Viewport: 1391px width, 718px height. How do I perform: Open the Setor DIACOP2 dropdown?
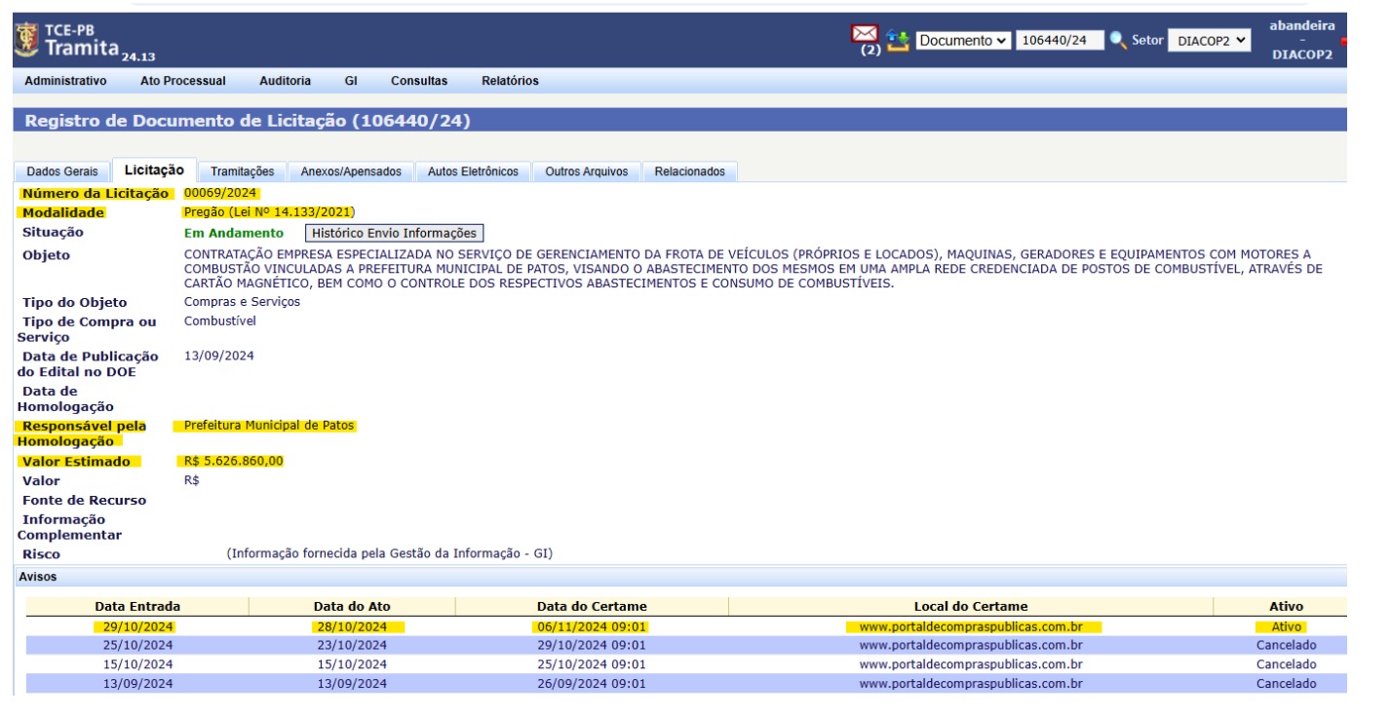[1209, 40]
